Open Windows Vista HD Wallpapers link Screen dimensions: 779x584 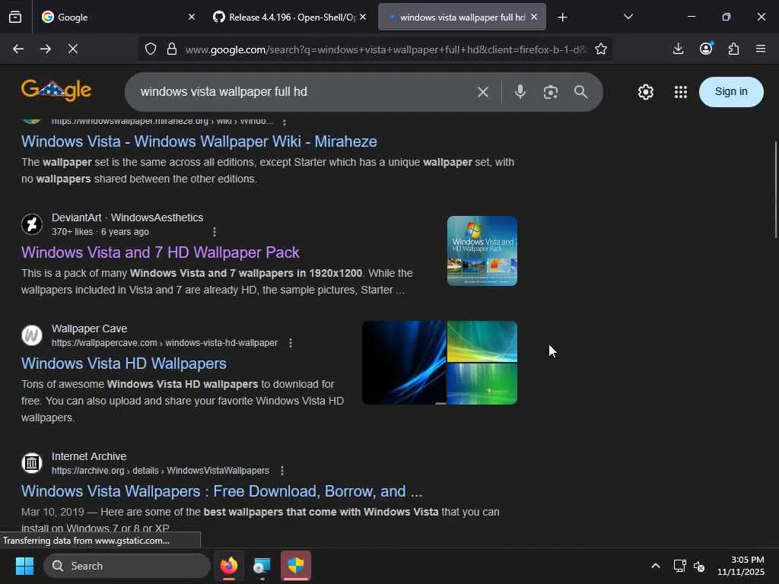tap(124, 363)
